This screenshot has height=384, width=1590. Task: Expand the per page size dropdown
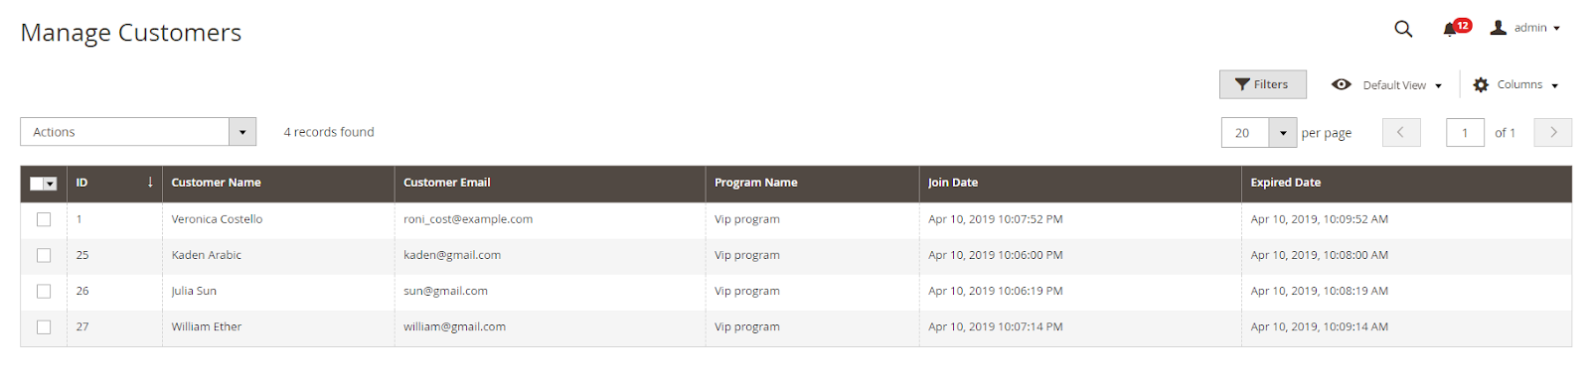[x=1283, y=133]
